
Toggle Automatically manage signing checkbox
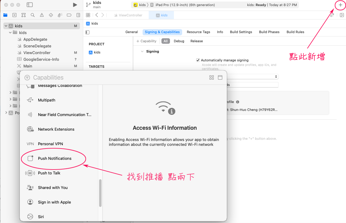(x=198, y=60)
